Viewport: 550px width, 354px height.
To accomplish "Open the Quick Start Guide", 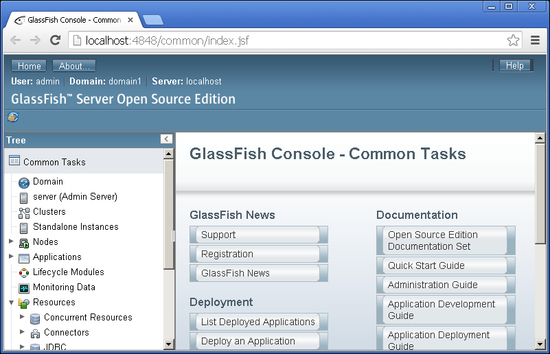I will coord(446,265).
